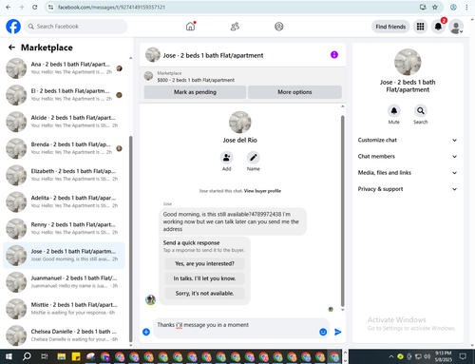Send quick response 'Sorry, it's not available.'
475x364 pixels.
[x=204, y=294]
